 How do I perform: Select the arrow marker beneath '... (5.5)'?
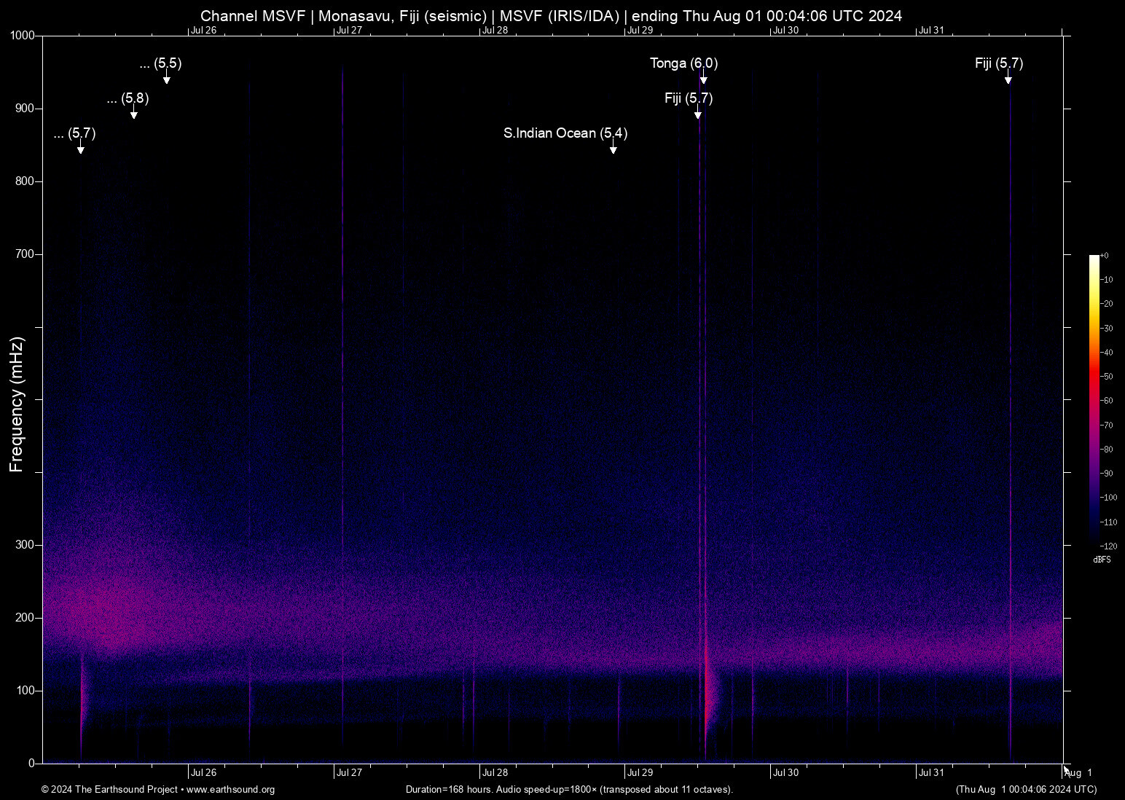point(167,77)
